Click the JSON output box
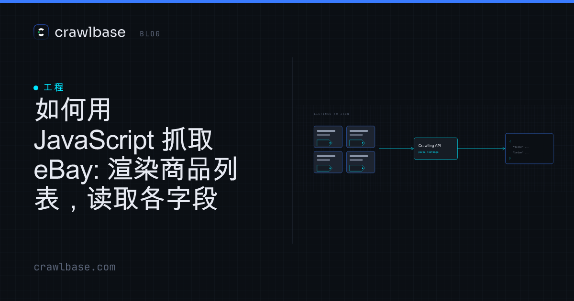This screenshot has width=574, height=301. click(x=529, y=149)
